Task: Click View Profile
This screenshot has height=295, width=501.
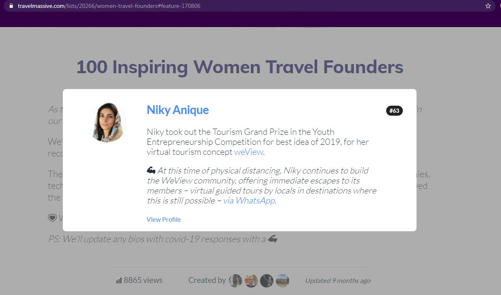Action: point(164,219)
